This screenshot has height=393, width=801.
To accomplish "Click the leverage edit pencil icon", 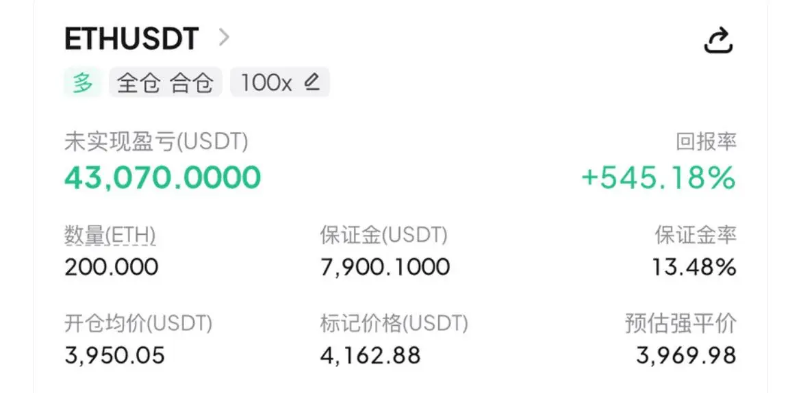I will click(311, 81).
